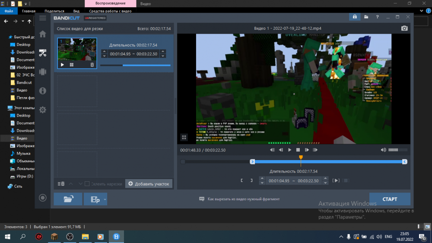Open Bandicut settings gear icon
The image size is (432, 243).
[x=43, y=110]
